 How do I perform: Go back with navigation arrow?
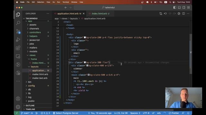pos(66,8)
